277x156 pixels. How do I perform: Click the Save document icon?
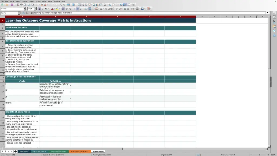(12, 5)
